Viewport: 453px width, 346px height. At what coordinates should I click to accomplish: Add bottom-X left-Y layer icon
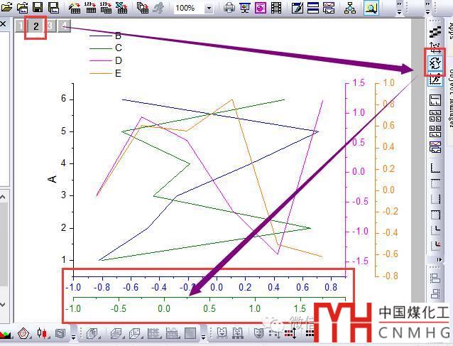coord(435,168)
